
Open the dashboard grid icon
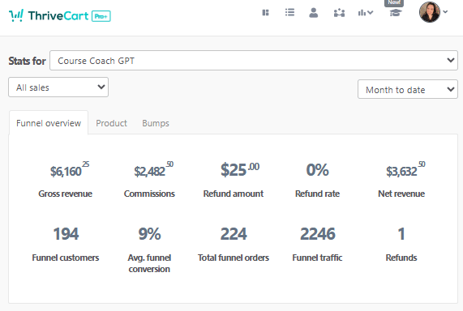click(265, 13)
